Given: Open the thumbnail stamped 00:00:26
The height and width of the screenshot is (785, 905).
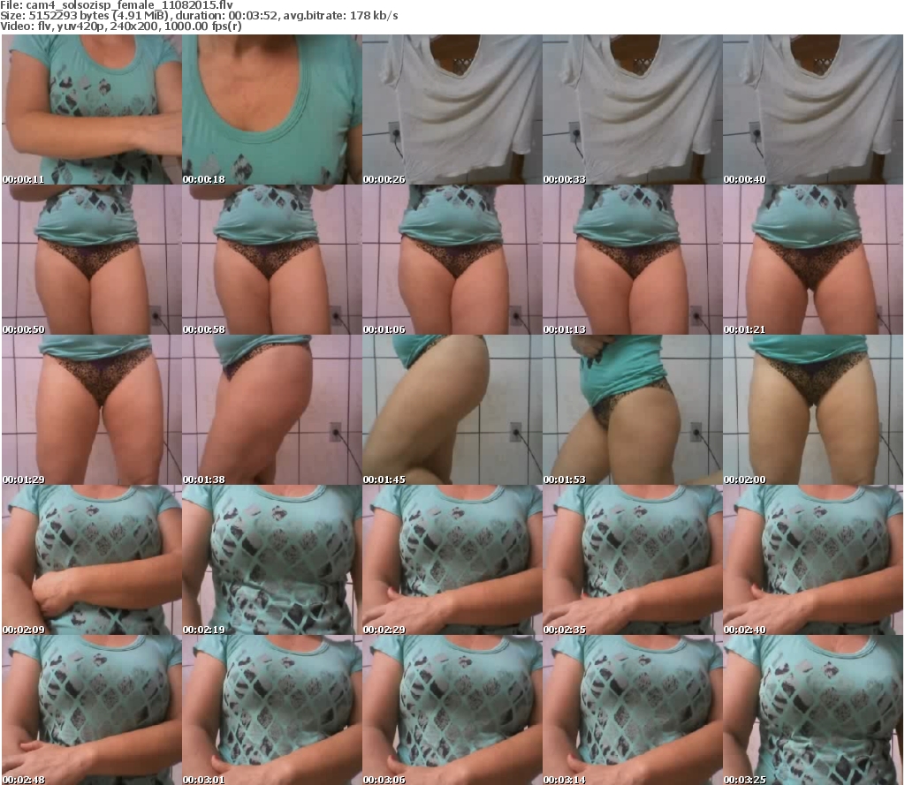Looking at the screenshot, I should pyautogui.click(x=452, y=109).
